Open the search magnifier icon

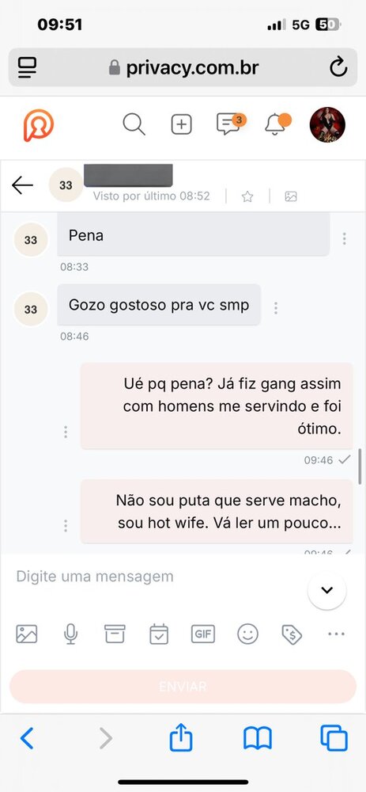coord(134,124)
